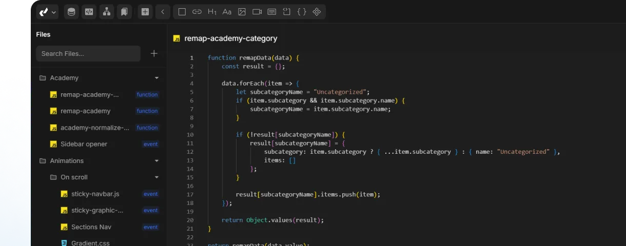Collapse the Academy folder arrow
Viewport: 626px width, 246px height.
pyautogui.click(x=156, y=78)
